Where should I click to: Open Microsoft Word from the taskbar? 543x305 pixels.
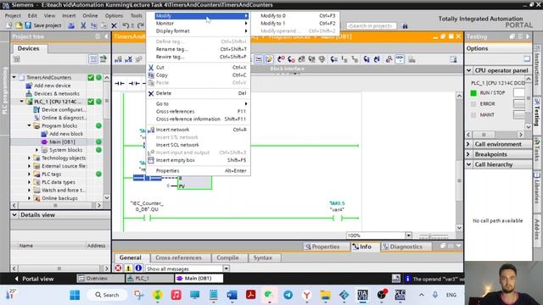coord(232,295)
